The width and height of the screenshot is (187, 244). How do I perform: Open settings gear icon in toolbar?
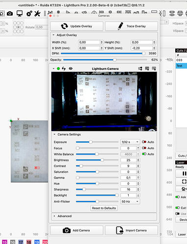29,14
